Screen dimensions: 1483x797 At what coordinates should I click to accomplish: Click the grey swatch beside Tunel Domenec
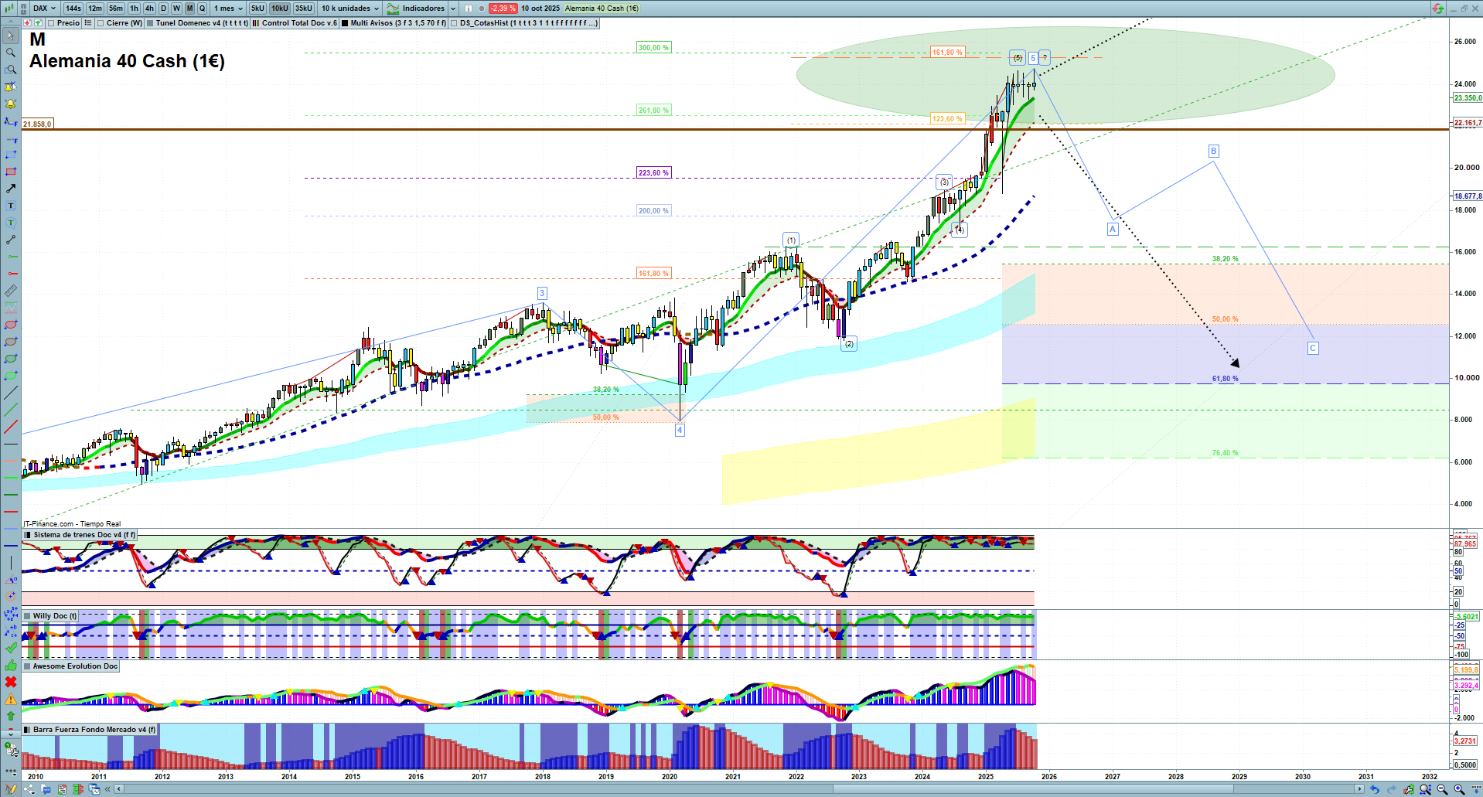point(150,23)
